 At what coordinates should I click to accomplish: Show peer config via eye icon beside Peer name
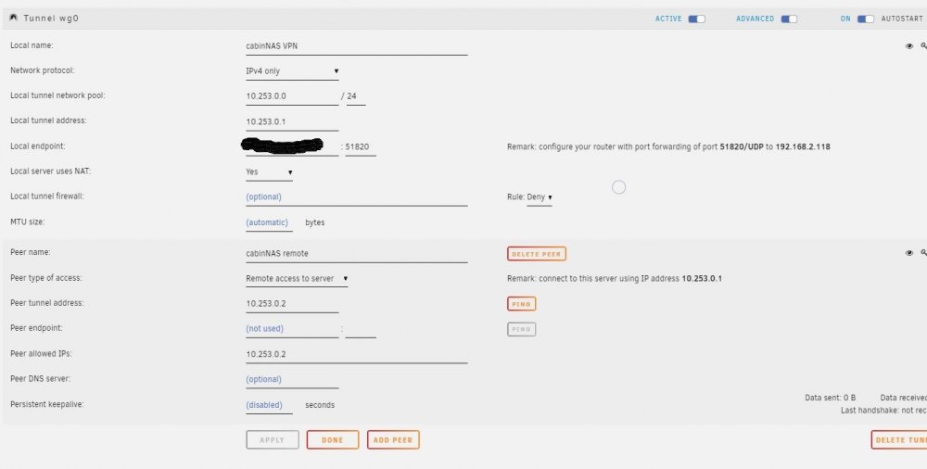pyautogui.click(x=909, y=253)
